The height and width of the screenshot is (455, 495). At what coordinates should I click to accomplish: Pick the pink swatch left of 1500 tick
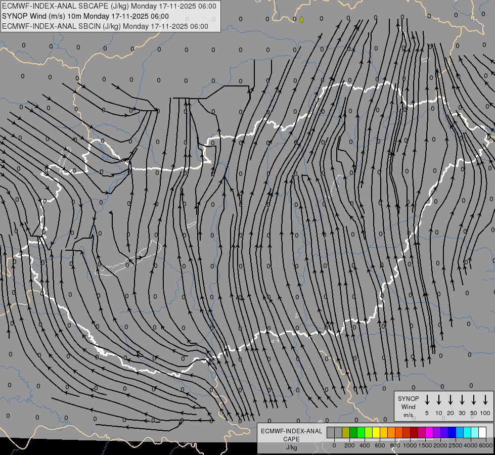(x=422, y=432)
